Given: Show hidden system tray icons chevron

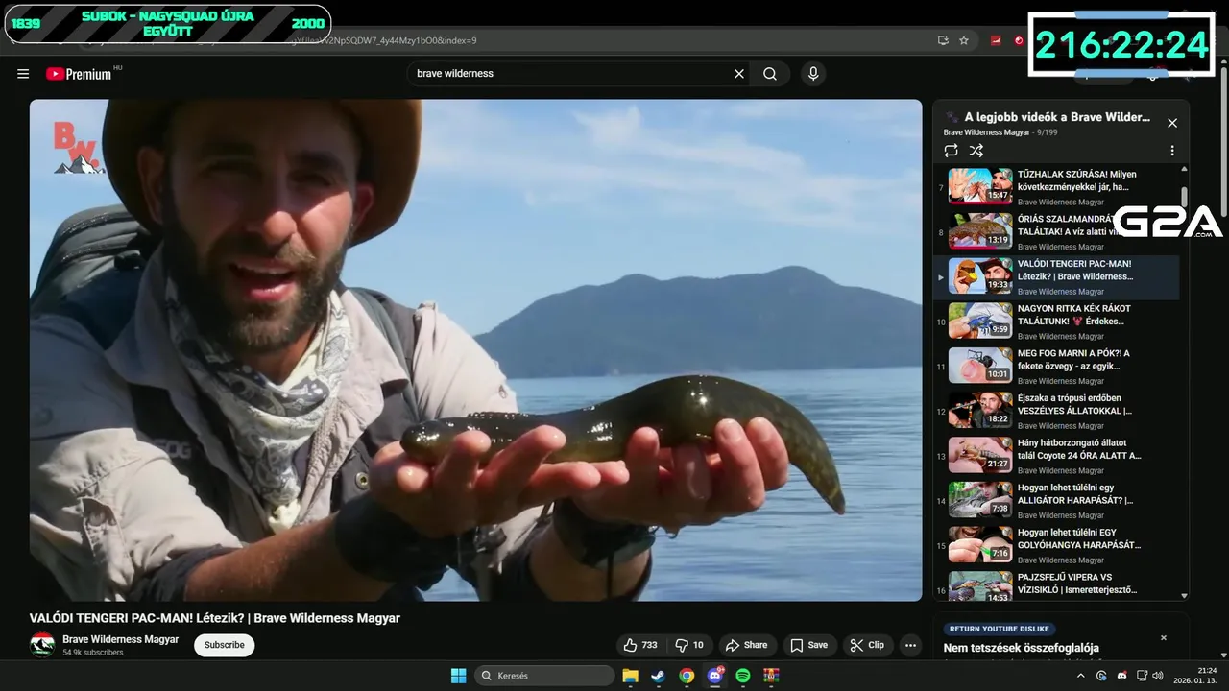Looking at the screenshot, I should (x=1081, y=676).
